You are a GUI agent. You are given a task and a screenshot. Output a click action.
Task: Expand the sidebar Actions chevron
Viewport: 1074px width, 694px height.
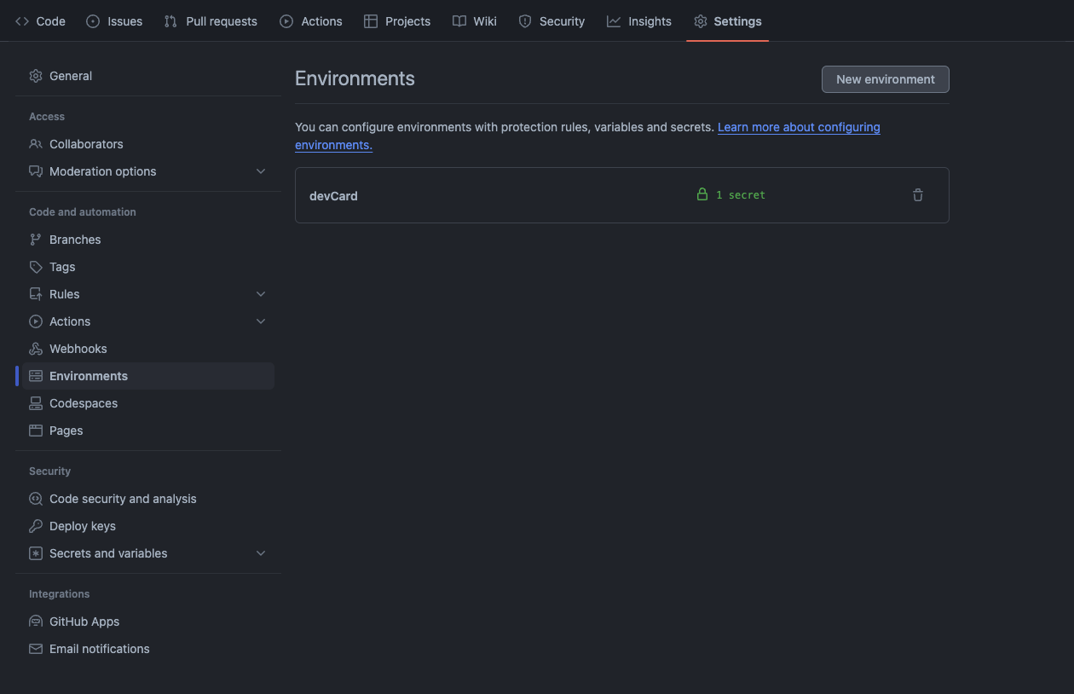261,321
